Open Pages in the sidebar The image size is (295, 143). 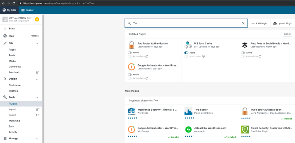12,50
